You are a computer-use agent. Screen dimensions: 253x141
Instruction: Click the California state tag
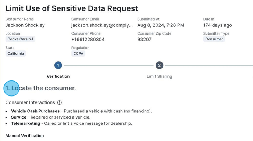pyautogui.click(x=16, y=54)
